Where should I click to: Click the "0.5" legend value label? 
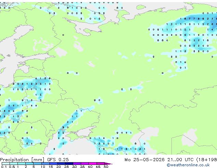coord(12,167)
